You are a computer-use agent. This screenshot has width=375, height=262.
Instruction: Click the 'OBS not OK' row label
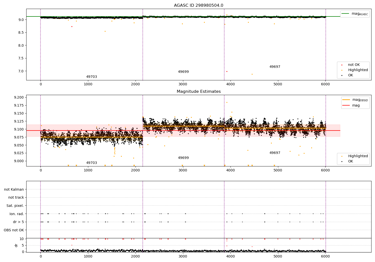14,230
